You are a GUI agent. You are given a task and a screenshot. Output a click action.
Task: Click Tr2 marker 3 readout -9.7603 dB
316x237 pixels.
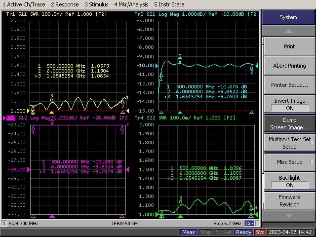[x=233, y=97]
